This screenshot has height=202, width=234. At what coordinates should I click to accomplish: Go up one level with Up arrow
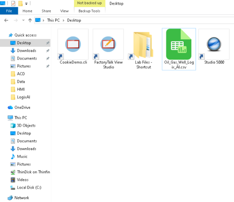(30, 20)
